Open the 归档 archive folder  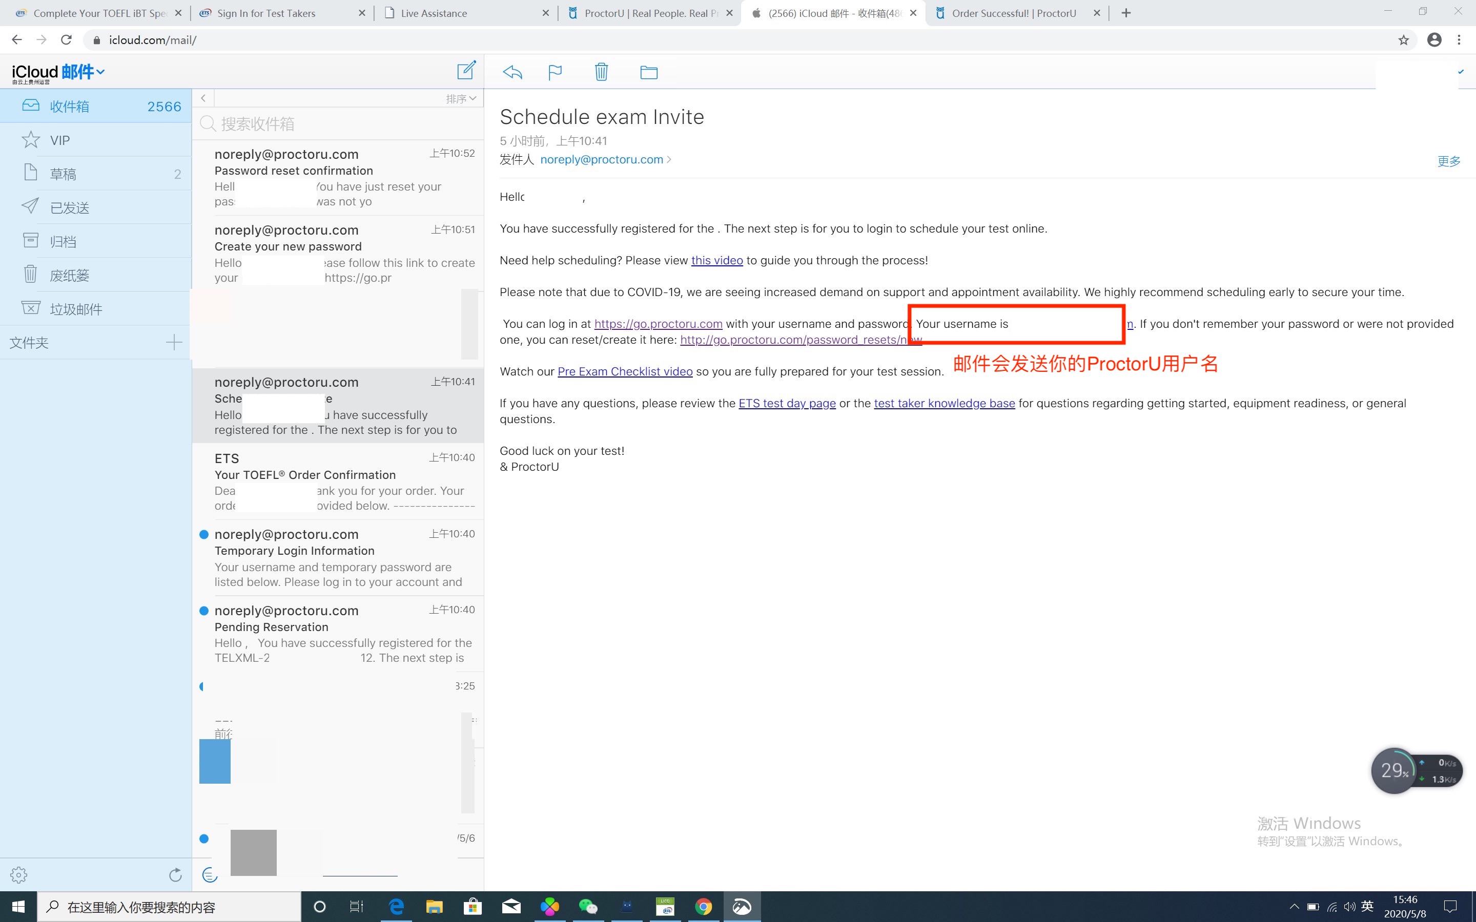(x=96, y=241)
